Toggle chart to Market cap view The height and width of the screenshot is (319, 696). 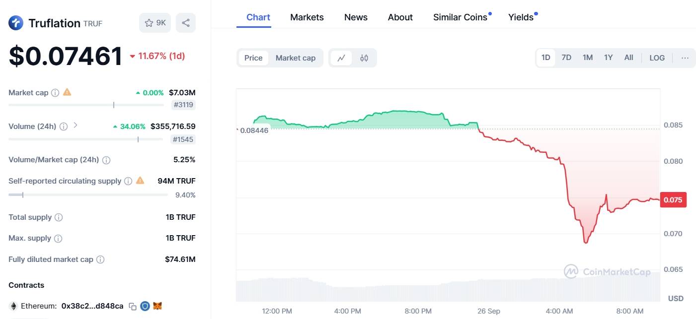[x=296, y=58]
